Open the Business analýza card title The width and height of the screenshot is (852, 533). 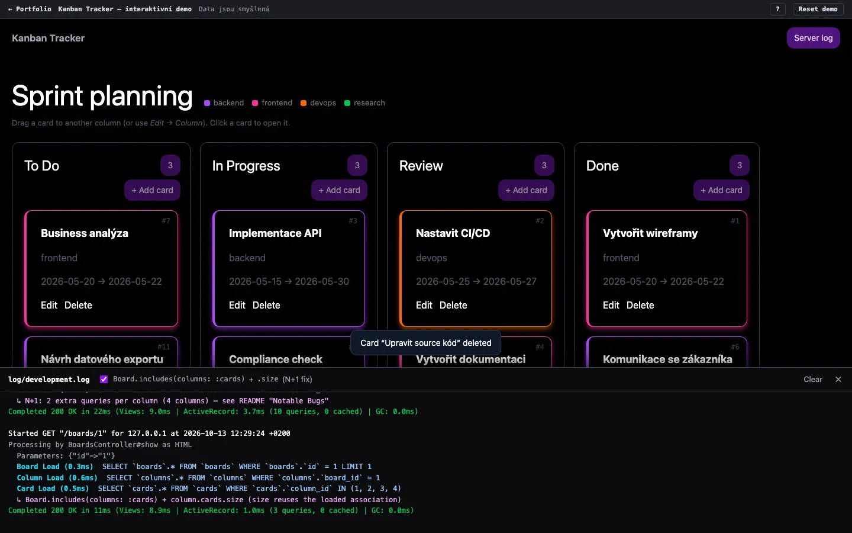85,233
